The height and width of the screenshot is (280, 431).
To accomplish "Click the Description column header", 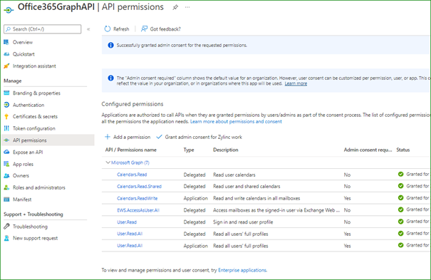I will click(226, 150).
